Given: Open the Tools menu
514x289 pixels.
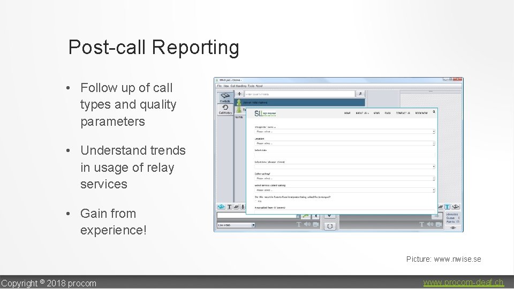Looking at the screenshot, I should pyautogui.click(x=251, y=86).
